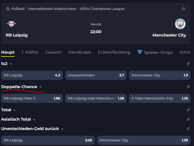Collapse the Doppelte Chance section
194x146 pixels.
[x=41, y=87]
